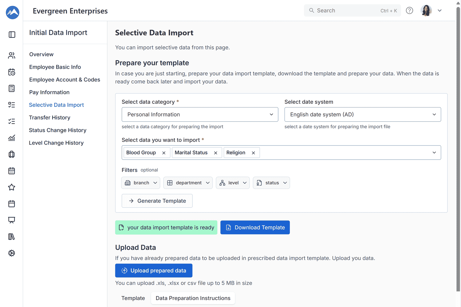Toggle the sidebar panel icon
This screenshot has width=461, height=307.
[12, 35]
